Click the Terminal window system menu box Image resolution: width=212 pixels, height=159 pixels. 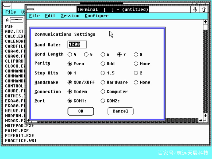coord(31,9)
